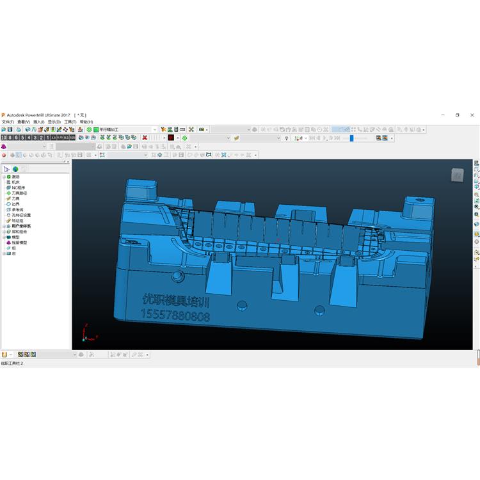Open the empty toolpath name dropdown
Viewport: 480px width, 480px height.
pos(228,138)
